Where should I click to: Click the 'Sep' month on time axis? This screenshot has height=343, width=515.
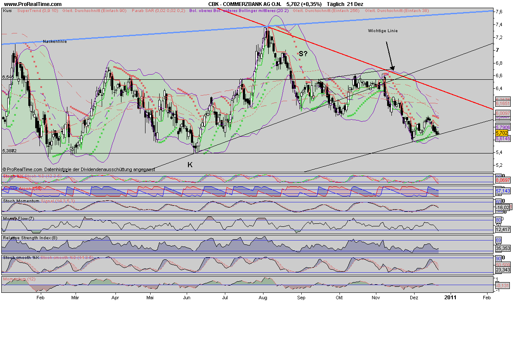pos(301,297)
